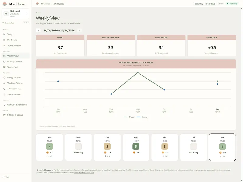Open the Mon 10/05 No entry card
This screenshot has height=182, width=243.
click(x=78, y=147)
